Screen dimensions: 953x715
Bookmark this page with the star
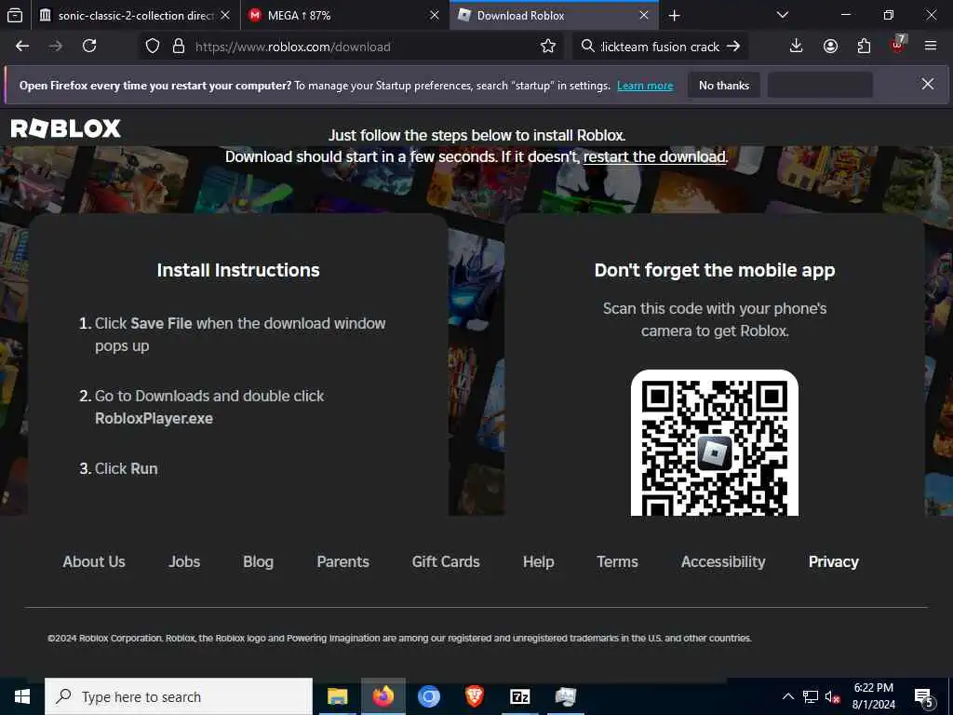point(547,47)
